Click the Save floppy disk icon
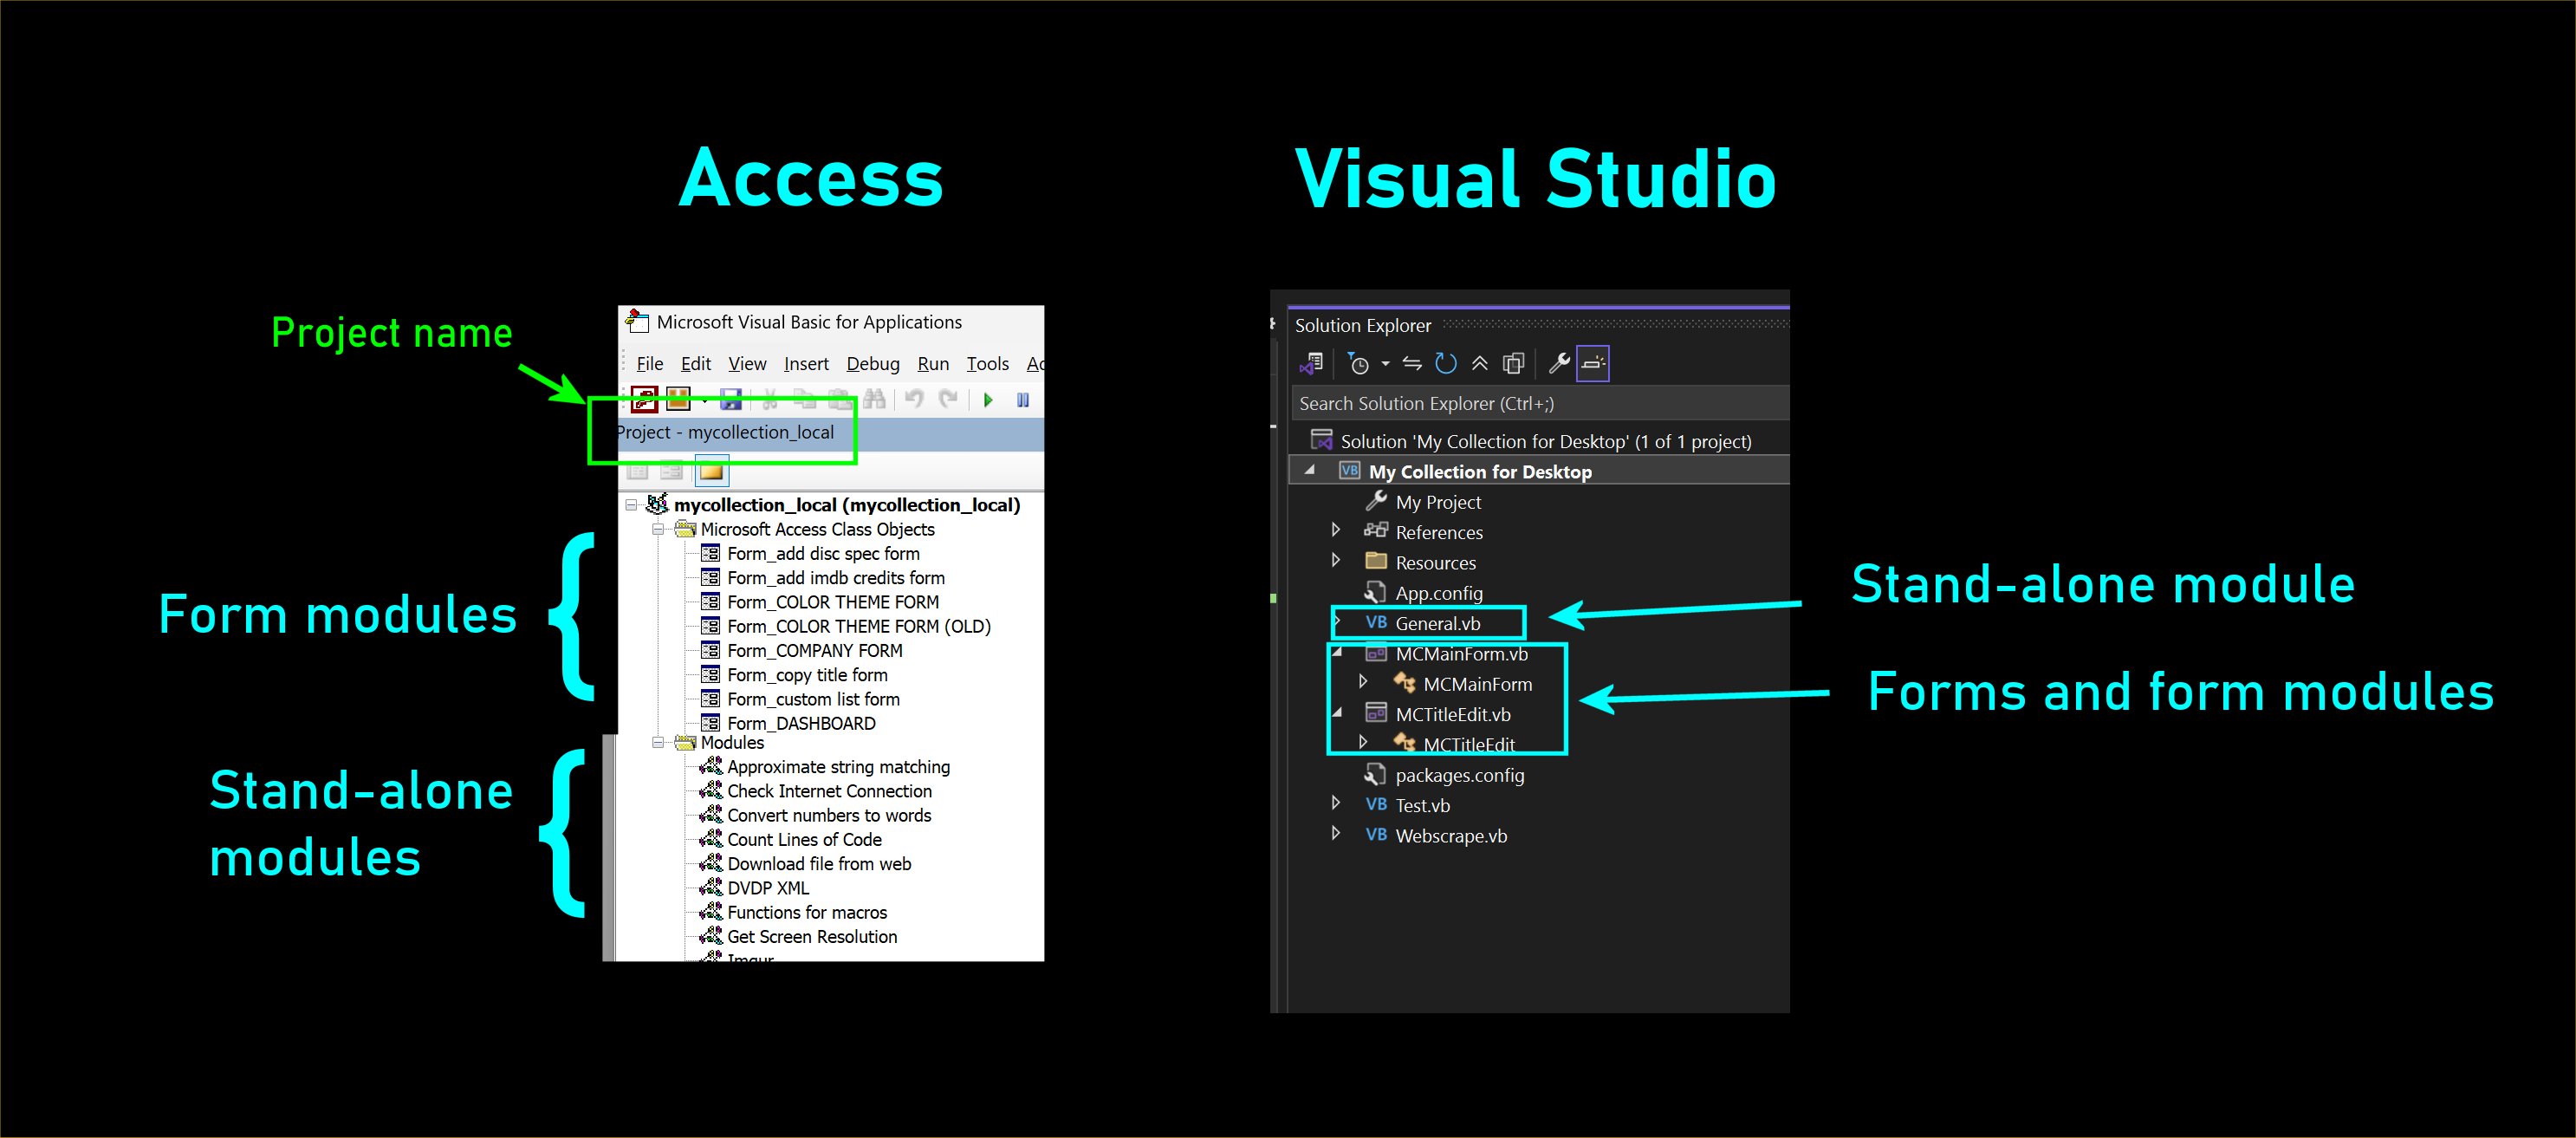This screenshot has width=2576, height=1138. 731,400
